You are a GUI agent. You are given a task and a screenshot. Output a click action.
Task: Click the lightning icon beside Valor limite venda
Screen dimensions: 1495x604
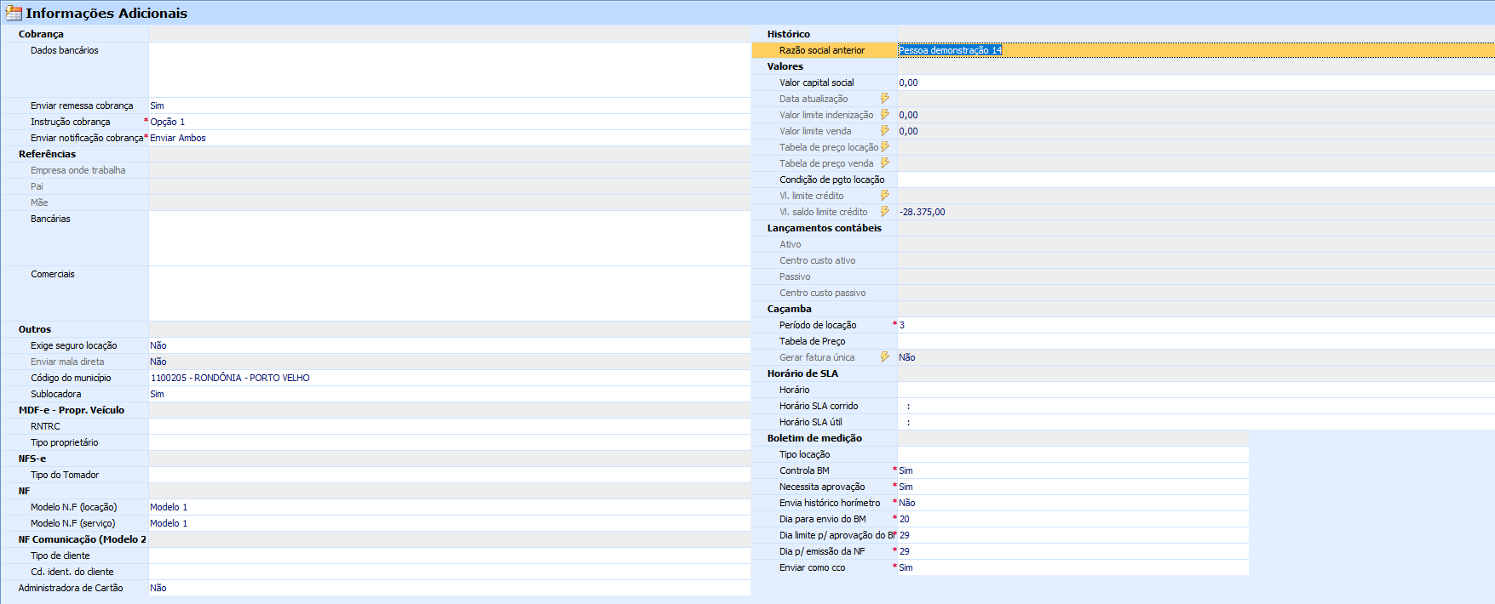coord(885,131)
